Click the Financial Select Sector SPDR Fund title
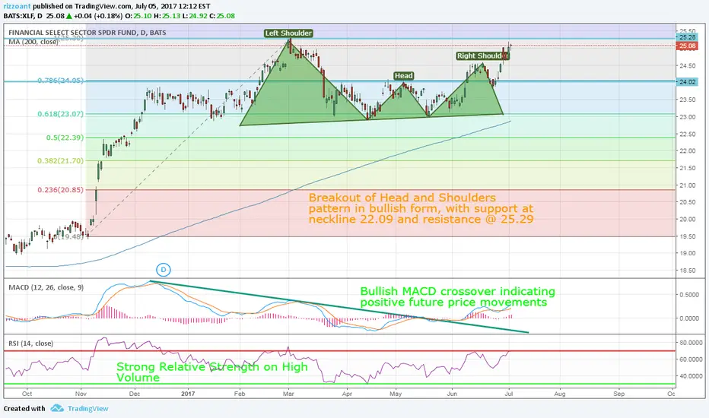This screenshot has width=709, height=418. [87, 33]
